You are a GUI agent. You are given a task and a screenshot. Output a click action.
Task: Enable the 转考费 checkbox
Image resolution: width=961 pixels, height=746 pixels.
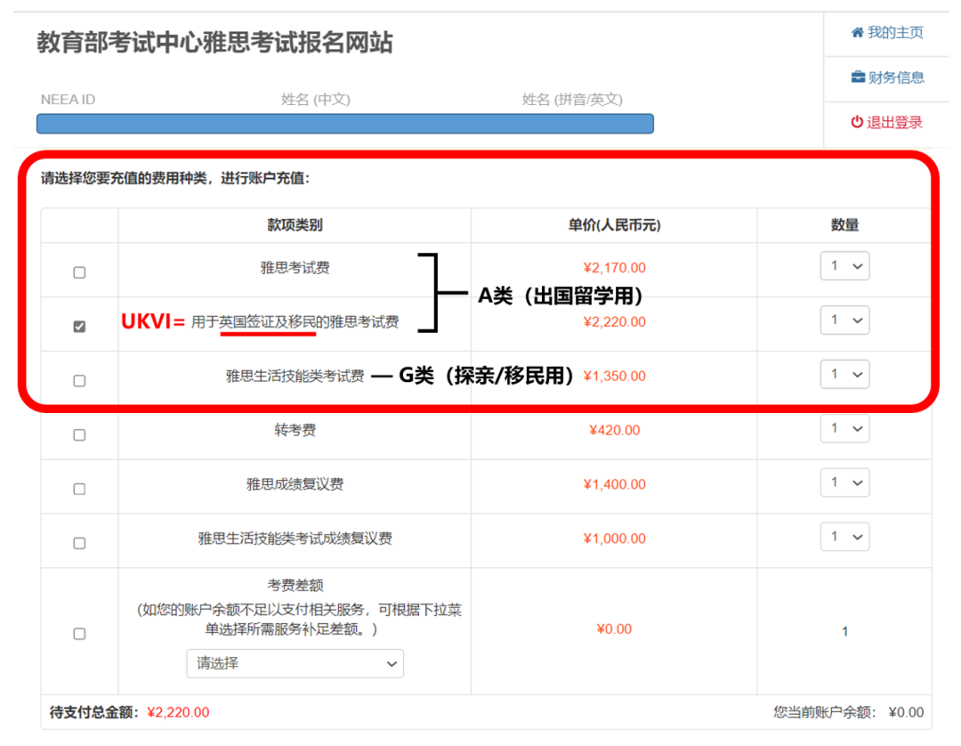pyautogui.click(x=79, y=433)
